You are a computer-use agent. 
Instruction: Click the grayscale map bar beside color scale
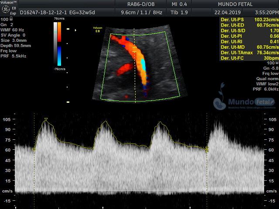[54, 44]
